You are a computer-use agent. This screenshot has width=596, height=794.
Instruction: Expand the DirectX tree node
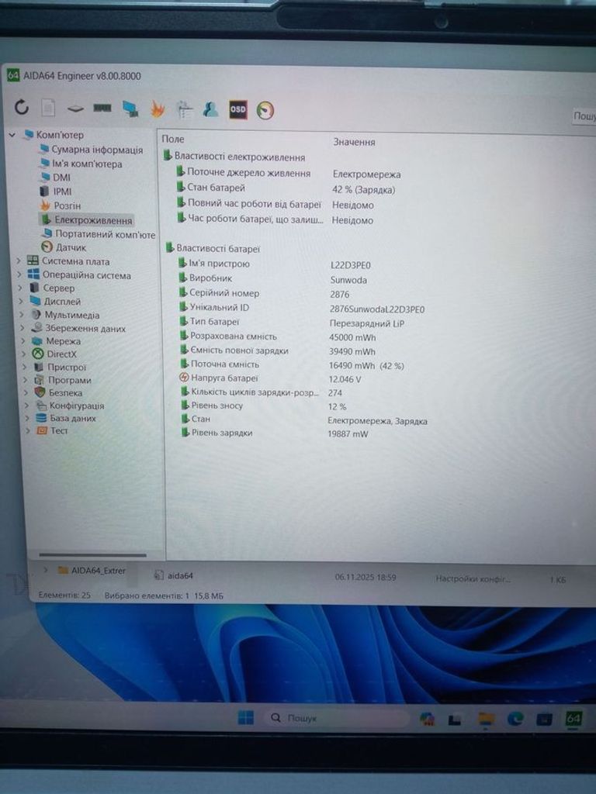24,354
